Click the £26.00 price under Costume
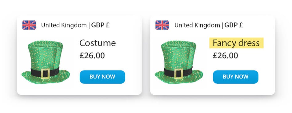 click(92, 56)
